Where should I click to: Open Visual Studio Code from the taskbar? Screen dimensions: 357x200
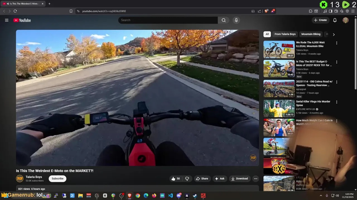170,196
